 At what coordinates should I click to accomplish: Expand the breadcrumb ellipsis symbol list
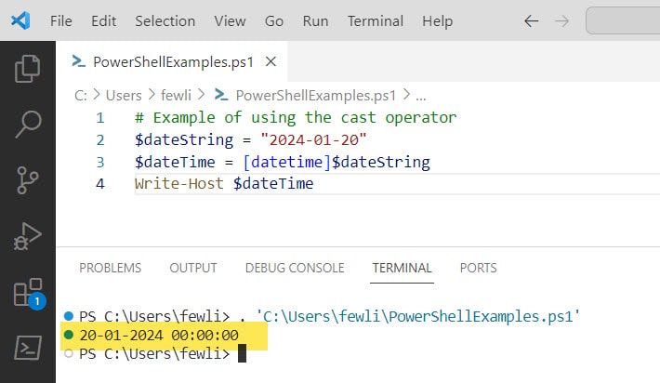pyautogui.click(x=421, y=97)
